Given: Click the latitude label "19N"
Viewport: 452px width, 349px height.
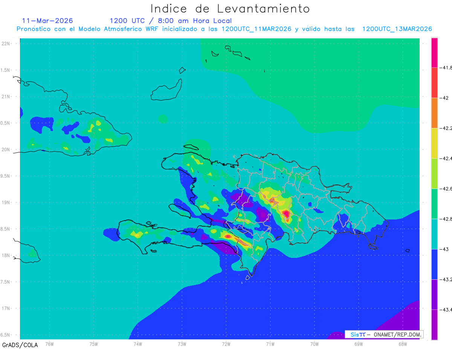Looking at the screenshot, I should (6, 203).
